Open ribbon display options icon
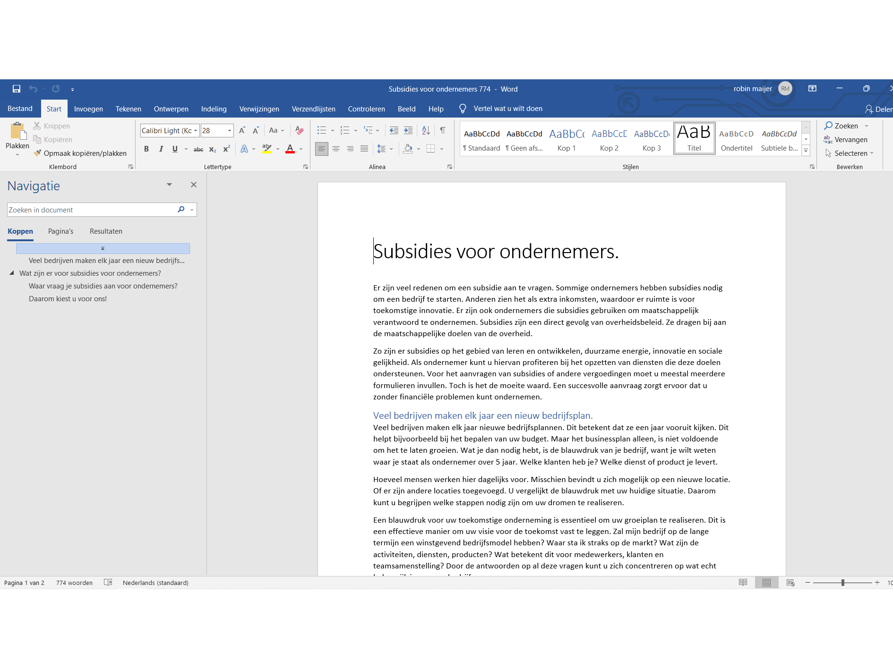 (x=812, y=88)
